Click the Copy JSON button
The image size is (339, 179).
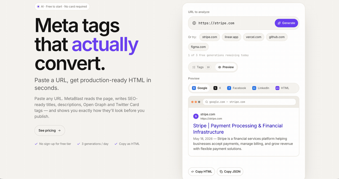pyautogui.click(x=230, y=172)
